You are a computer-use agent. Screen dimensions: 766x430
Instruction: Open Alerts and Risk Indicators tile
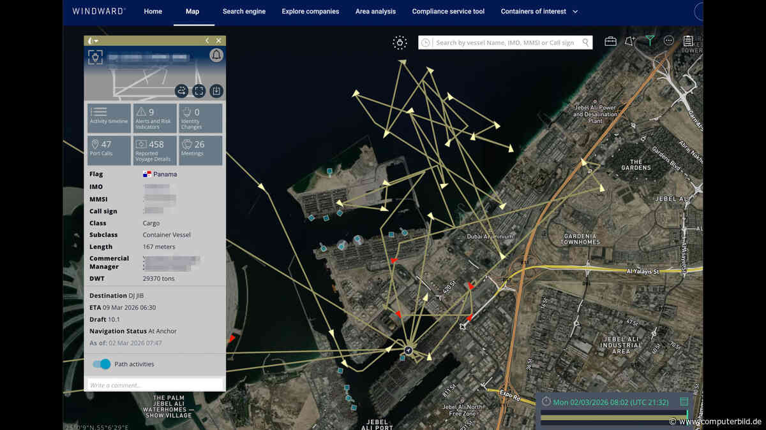click(x=155, y=118)
